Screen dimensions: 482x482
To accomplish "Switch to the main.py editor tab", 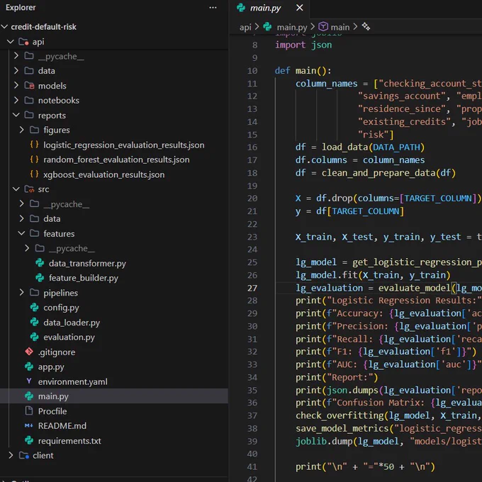I will [x=265, y=8].
